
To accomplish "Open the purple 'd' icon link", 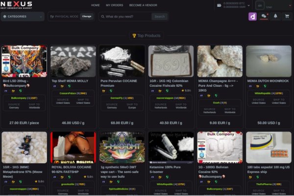I will click(252, 17).
